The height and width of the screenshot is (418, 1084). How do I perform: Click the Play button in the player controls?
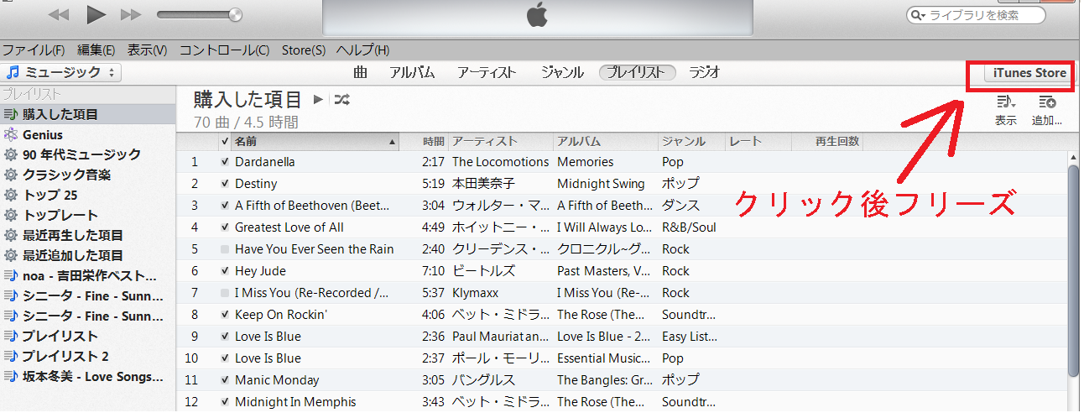(x=96, y=14)
